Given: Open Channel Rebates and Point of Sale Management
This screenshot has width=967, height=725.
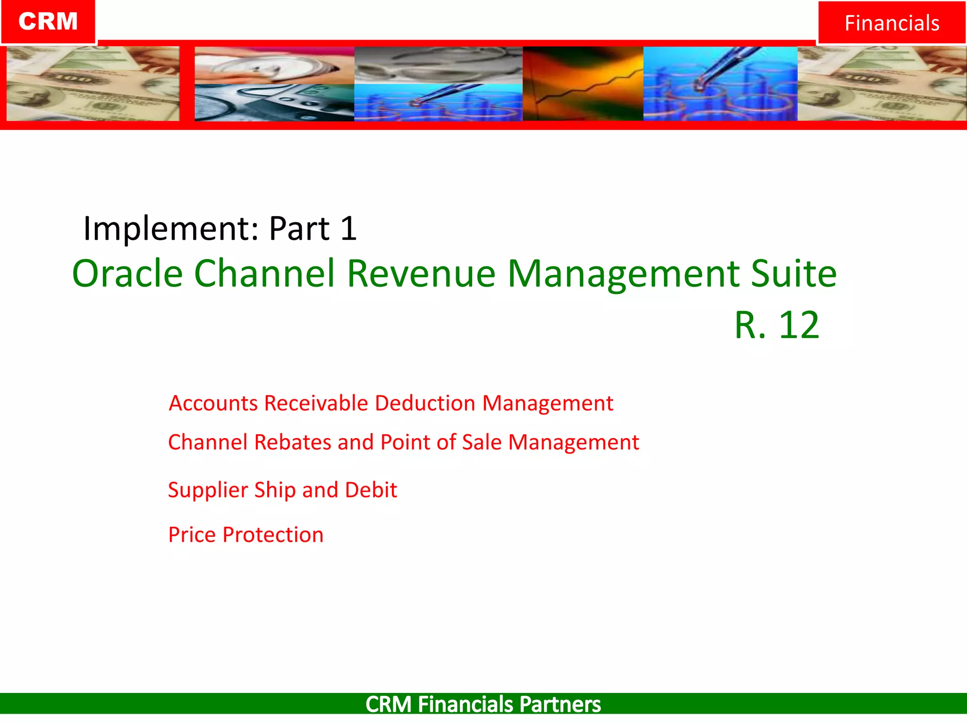Looking at the screenshot, I should (403, 442).
